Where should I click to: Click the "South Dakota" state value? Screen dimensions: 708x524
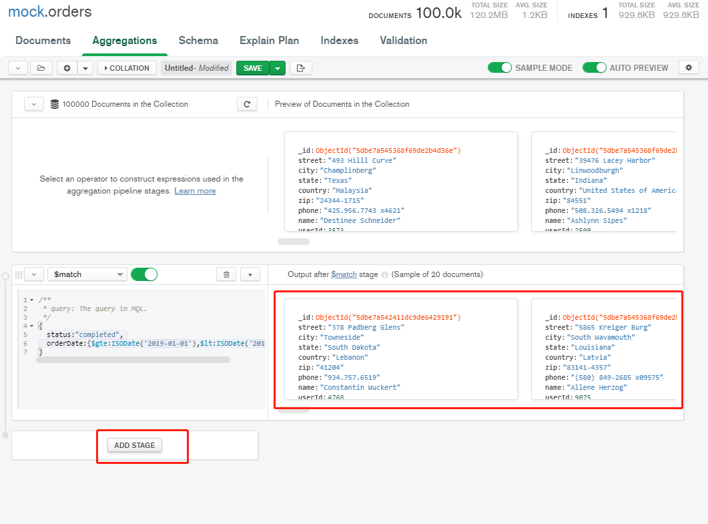352,347
